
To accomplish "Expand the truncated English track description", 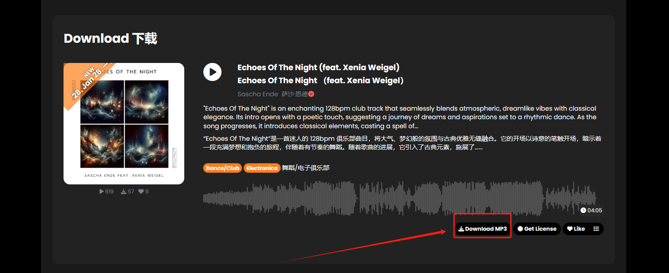I will (400, 117).
